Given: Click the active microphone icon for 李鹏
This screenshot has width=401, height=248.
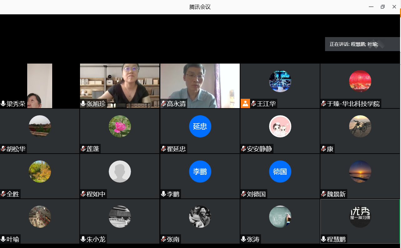Looking at the screenshot, I should pyautogui.click(x=163, y=194).
